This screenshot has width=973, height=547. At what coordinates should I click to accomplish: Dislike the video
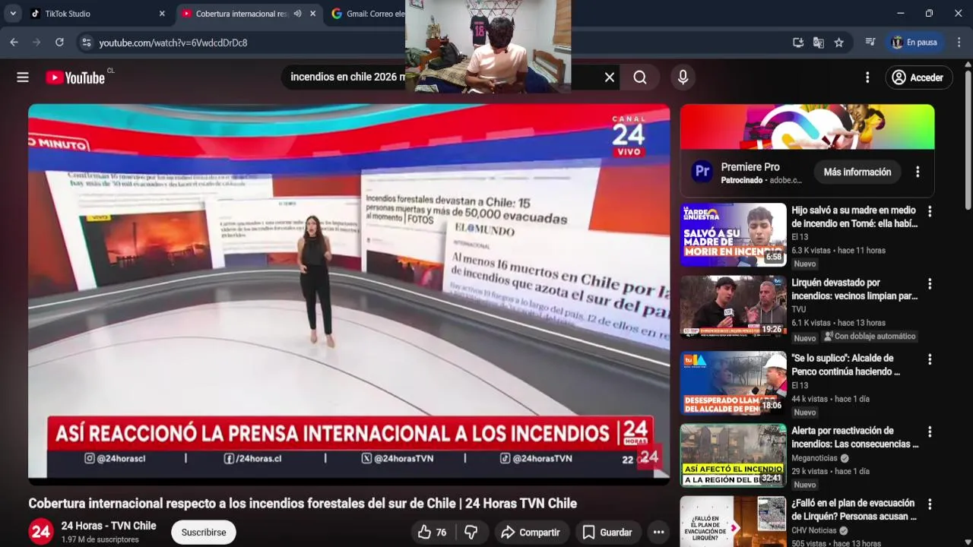[471, 533]
